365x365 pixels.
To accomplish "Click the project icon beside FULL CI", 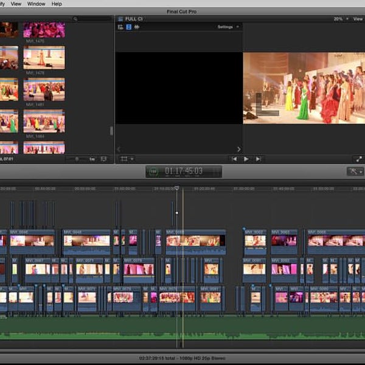I will tap(120, 19).
